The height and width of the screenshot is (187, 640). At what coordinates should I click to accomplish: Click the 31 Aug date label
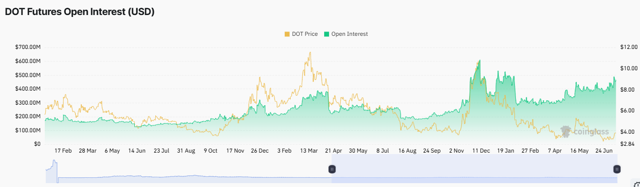[186, 151]
